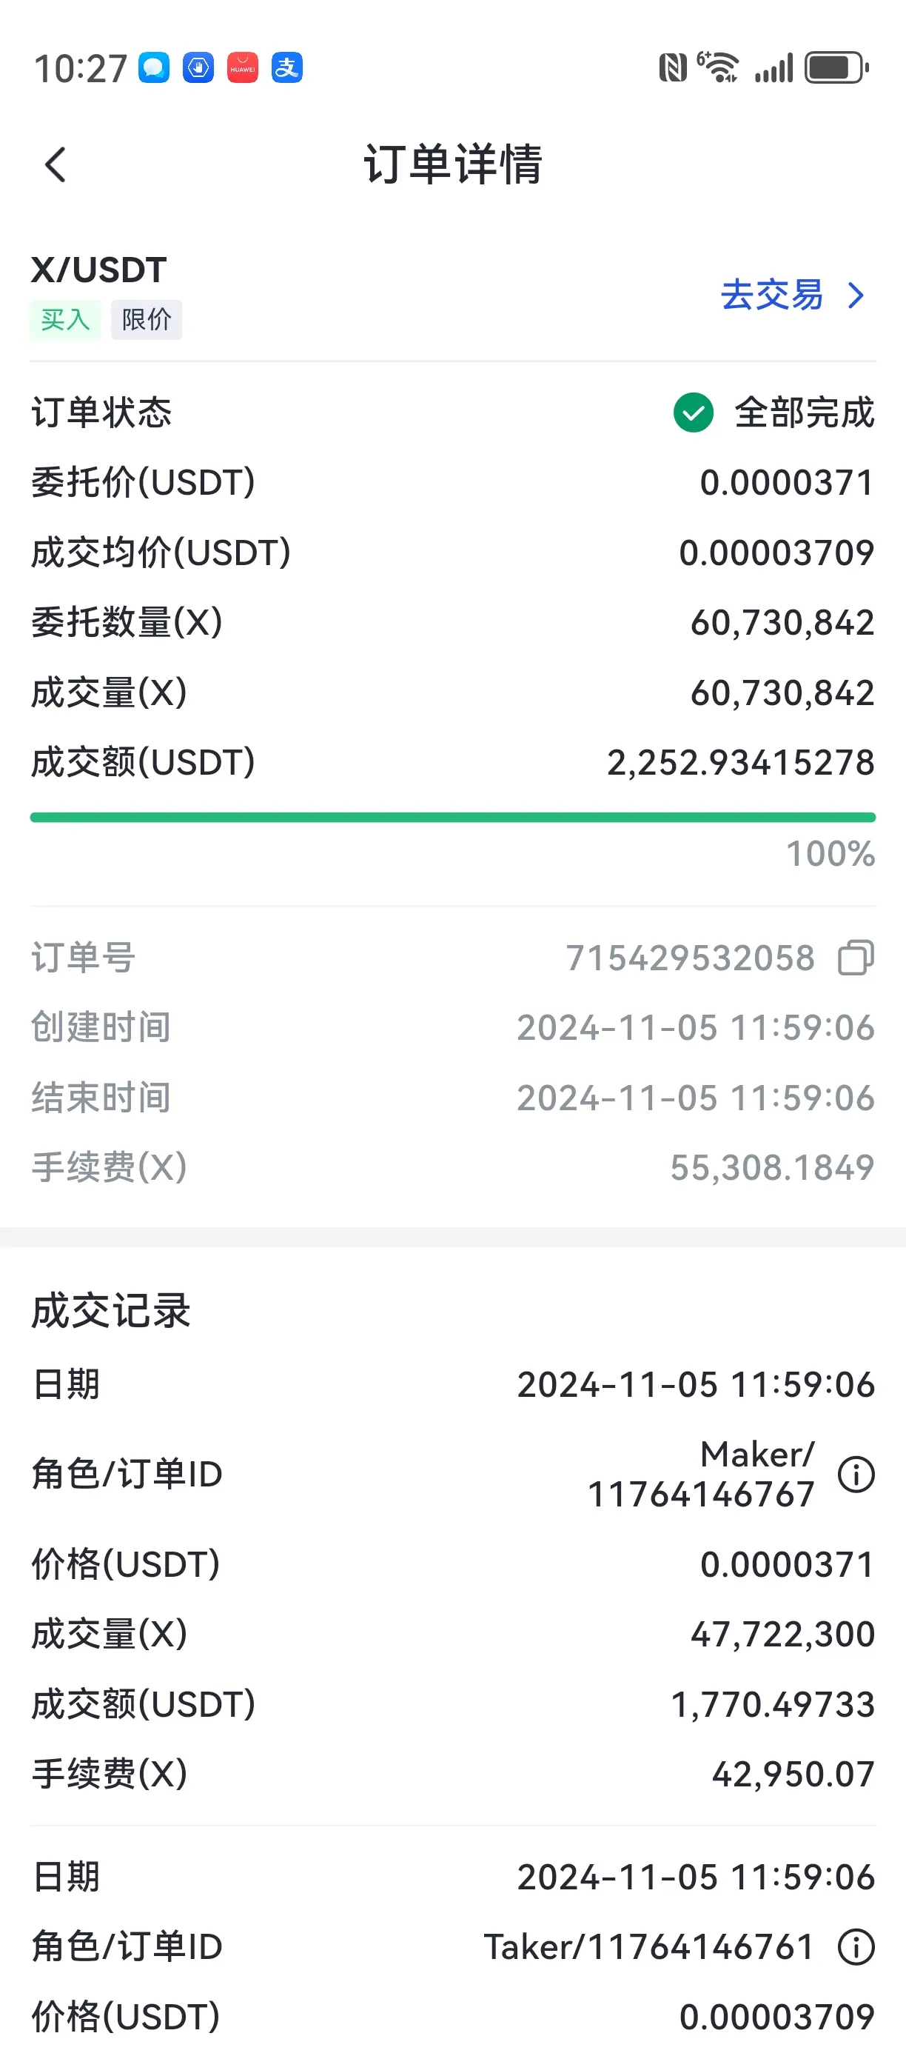Screen dimensions: 906x2056
Task: Select the X/USDT pair title
Action: (99, 270)
